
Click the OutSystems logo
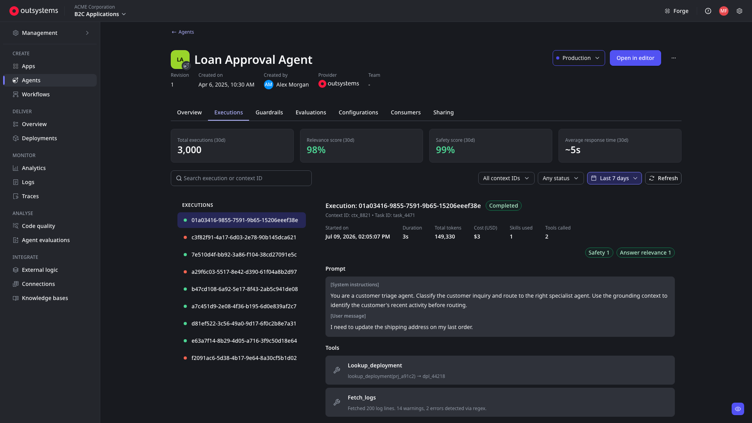coord(34,11)
